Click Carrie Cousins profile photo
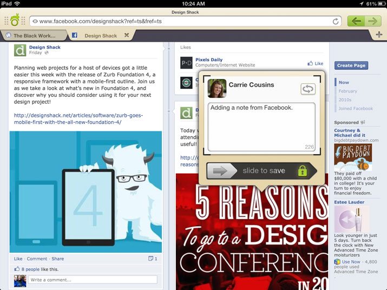This screenshot has width=387, height=290. coord(217,88)
